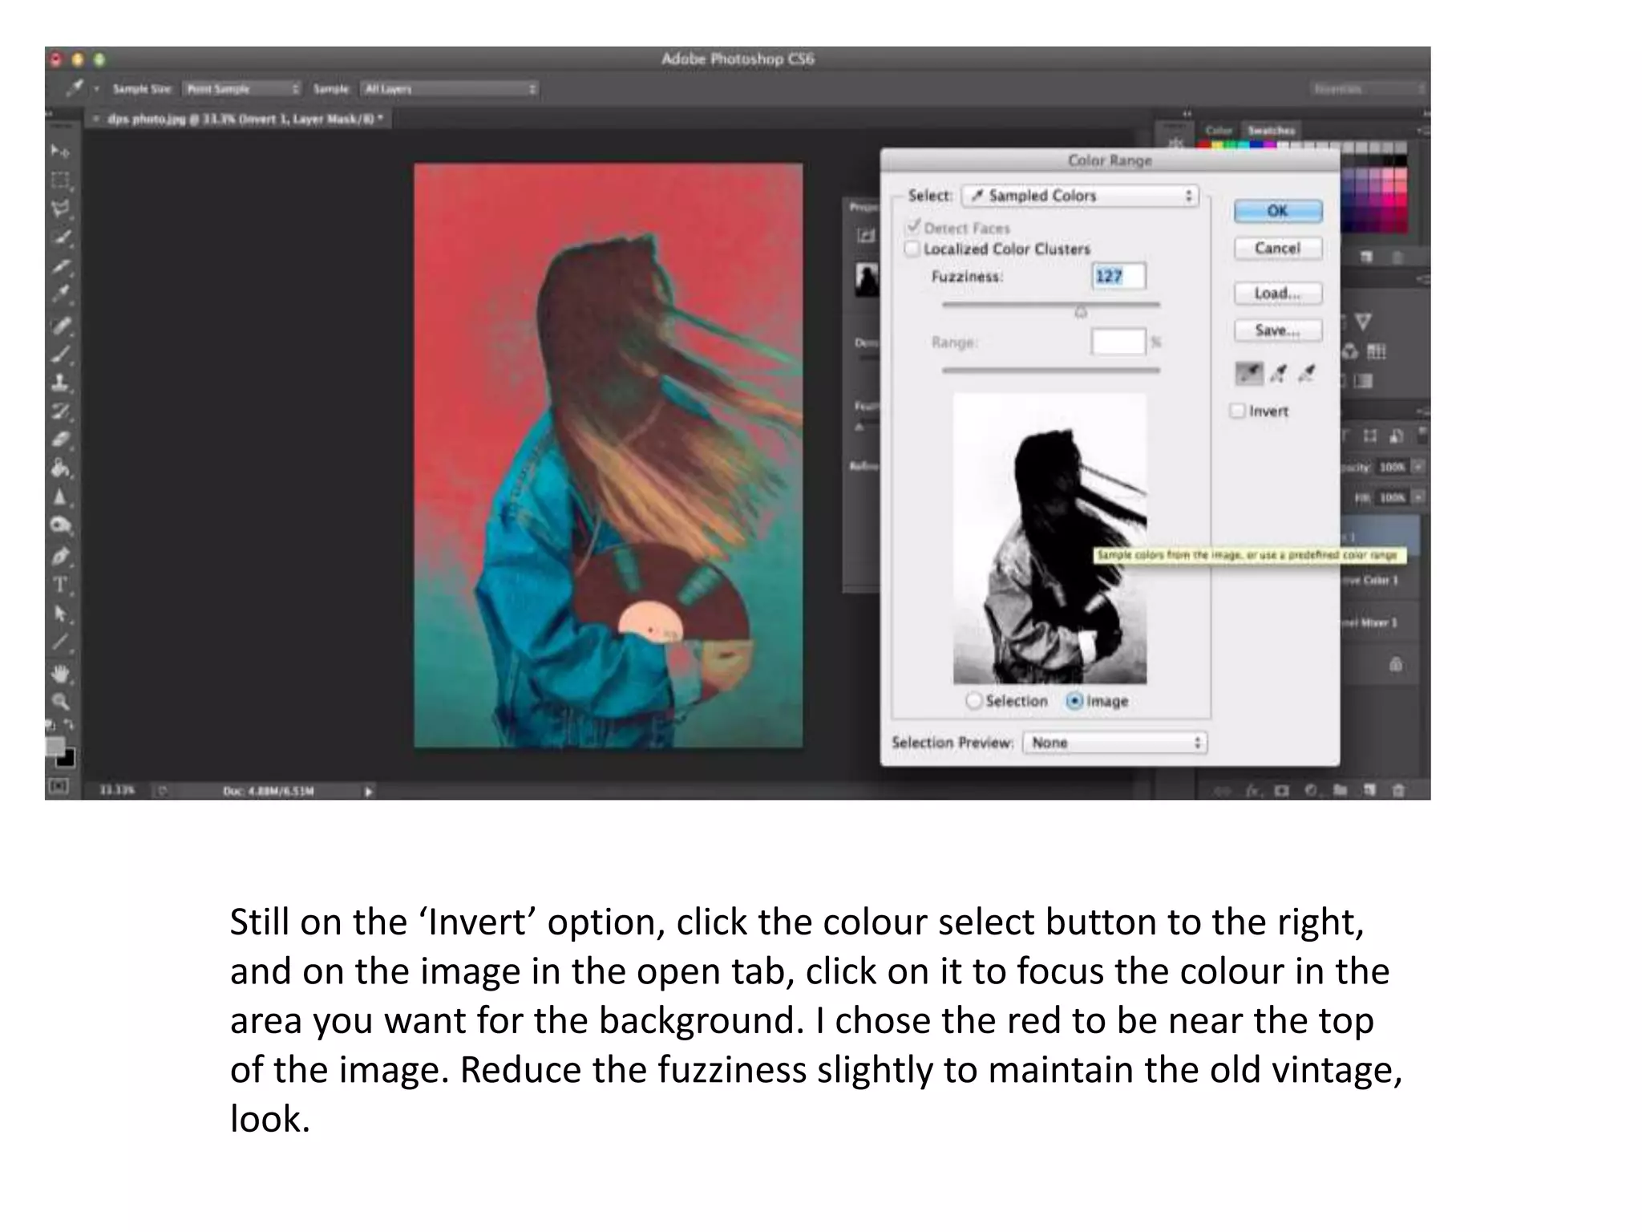Select the Zoom tool
Image resolution: width=1642 pixels, height=1232 pixels.
click(60, 703)
